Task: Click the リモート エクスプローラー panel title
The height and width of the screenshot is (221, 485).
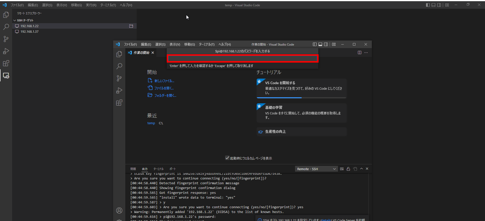Action: (x=29, y=13)
